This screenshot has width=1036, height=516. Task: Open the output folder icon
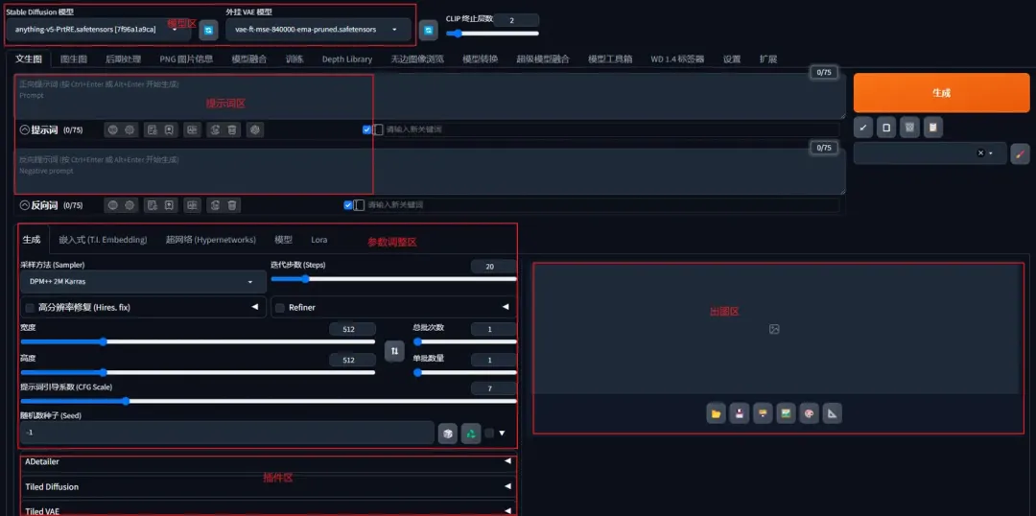coord(716,413)
